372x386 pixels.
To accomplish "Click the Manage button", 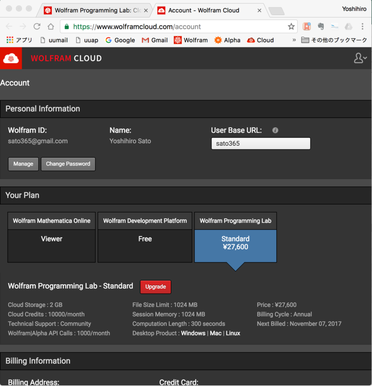I will tap(23, 164).
